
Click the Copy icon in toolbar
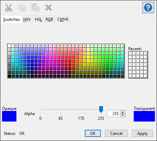click(x=22, y=8)
